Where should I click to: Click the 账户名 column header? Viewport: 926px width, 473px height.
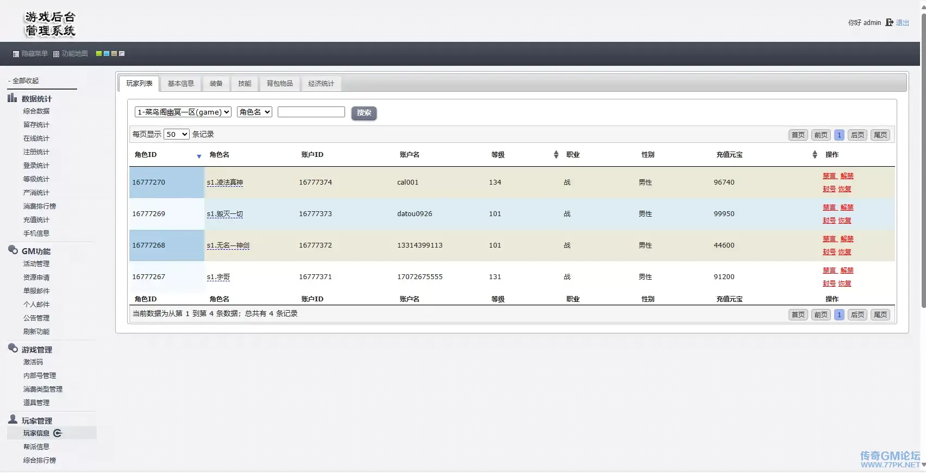tap(410, 155)
